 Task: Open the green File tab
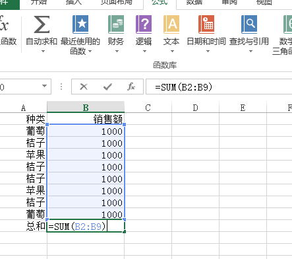click(10, 5)
